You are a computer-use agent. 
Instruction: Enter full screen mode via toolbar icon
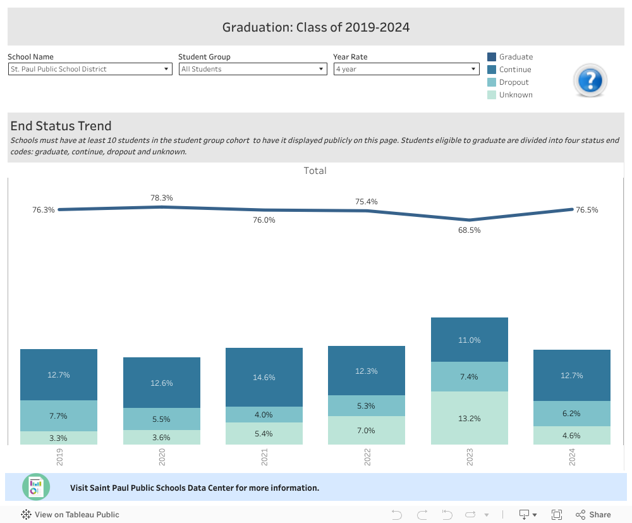(557, 514)
